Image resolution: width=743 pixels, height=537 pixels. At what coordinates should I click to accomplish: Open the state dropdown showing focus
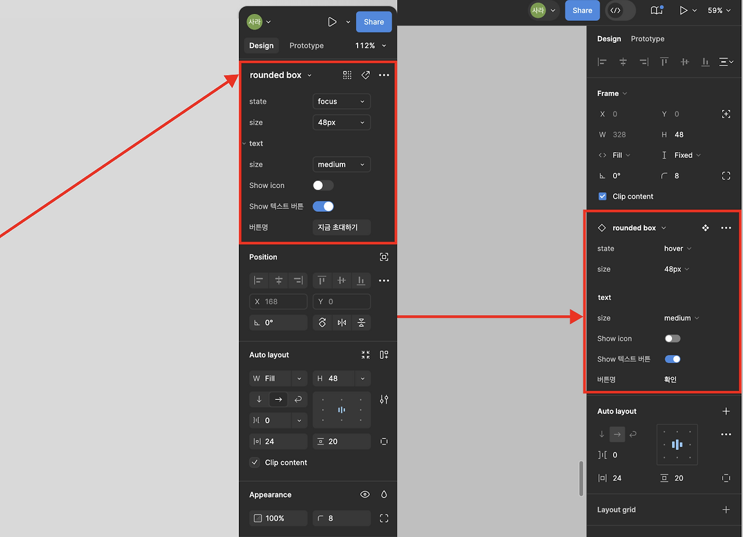tap(341, 102)
